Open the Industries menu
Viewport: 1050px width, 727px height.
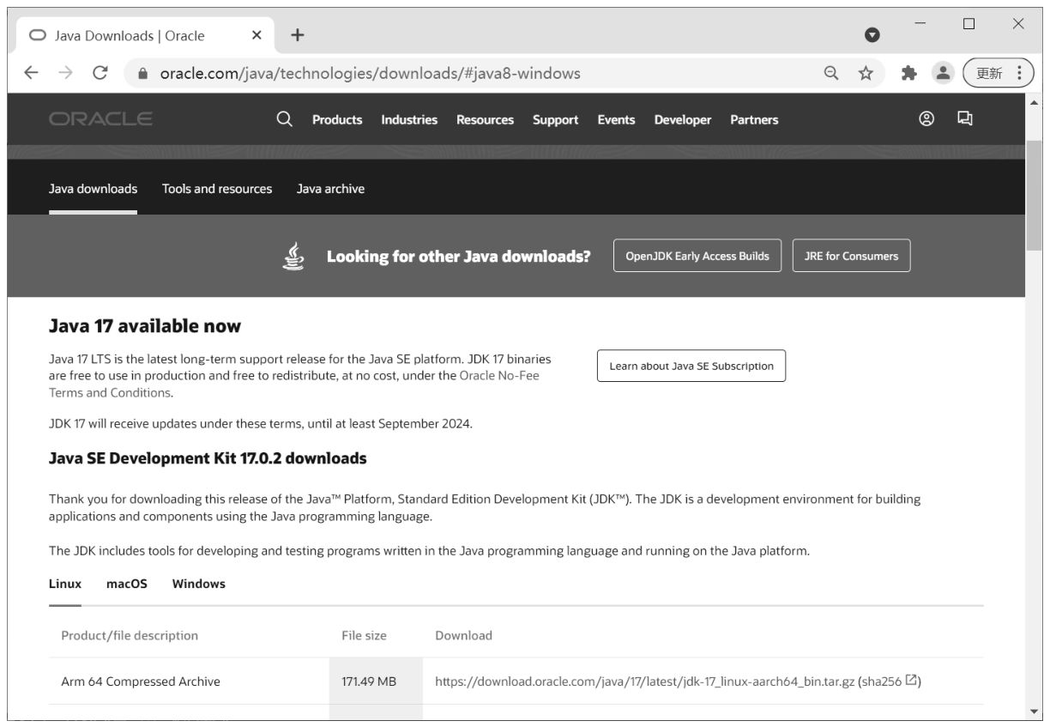point(409,120)
